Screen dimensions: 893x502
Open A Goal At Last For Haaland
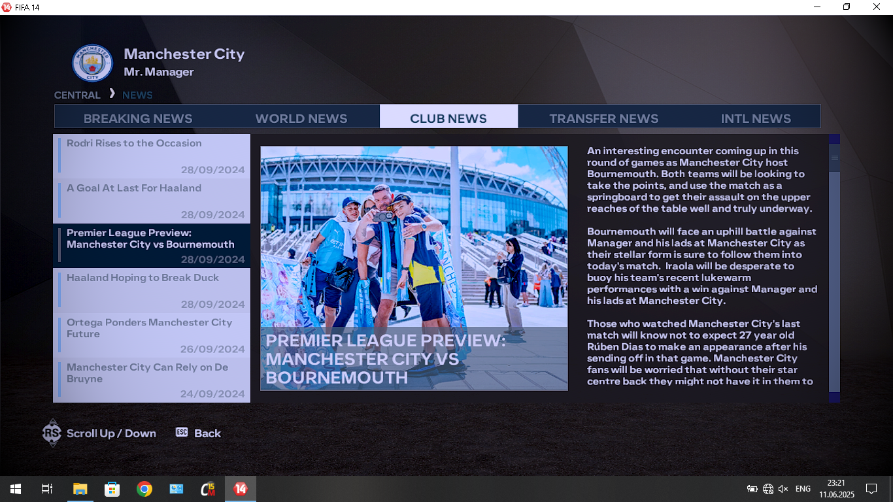click(x=152, y=201)
